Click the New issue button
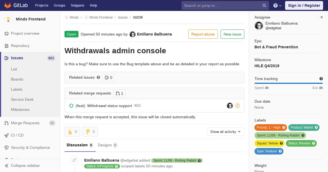Screen dimensions: 328x172 [232, 34]
